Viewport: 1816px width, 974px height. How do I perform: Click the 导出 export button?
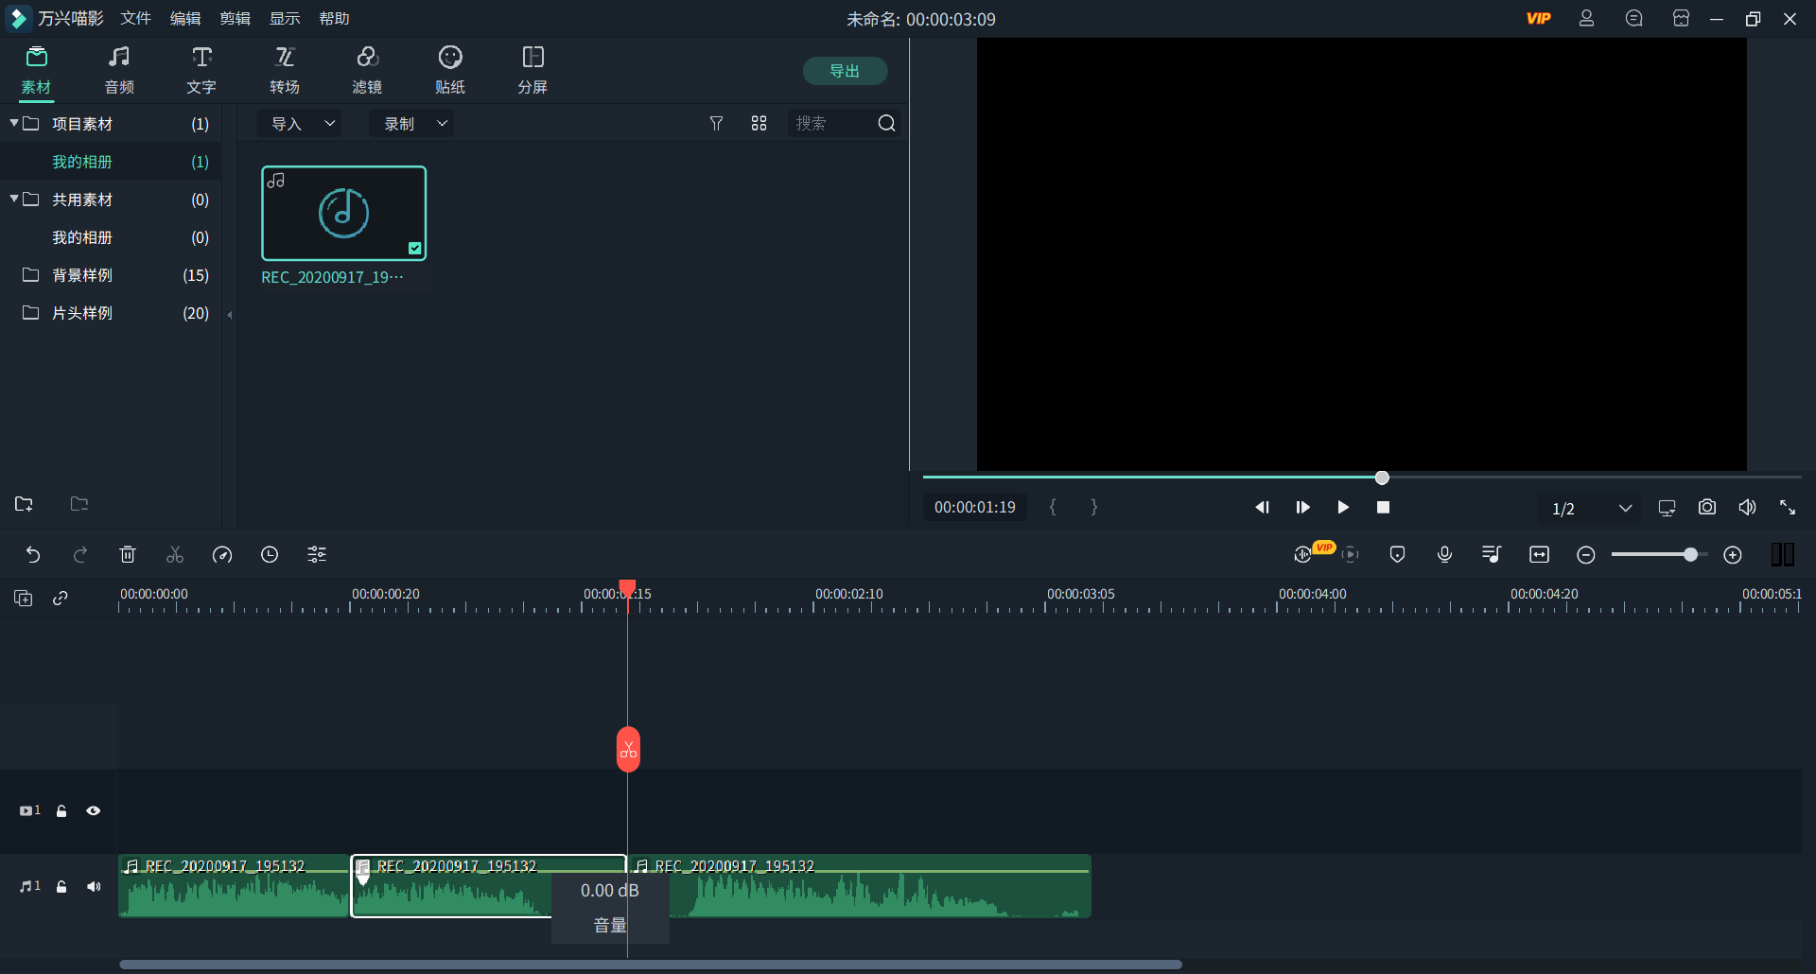tap(844, 71)
